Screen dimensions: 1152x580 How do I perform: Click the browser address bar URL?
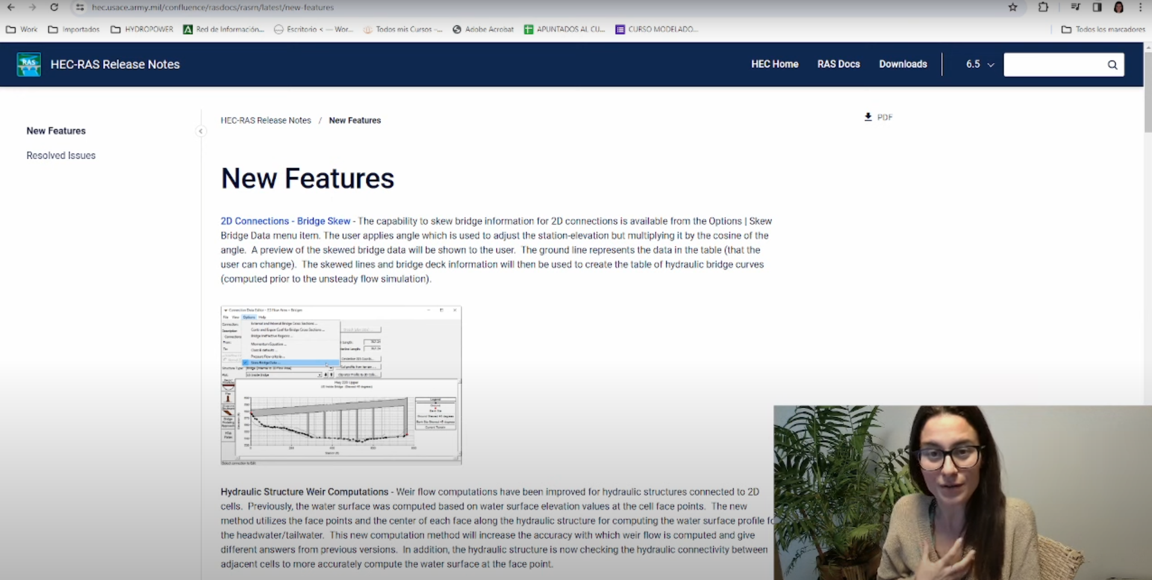(x=213, y=7)
